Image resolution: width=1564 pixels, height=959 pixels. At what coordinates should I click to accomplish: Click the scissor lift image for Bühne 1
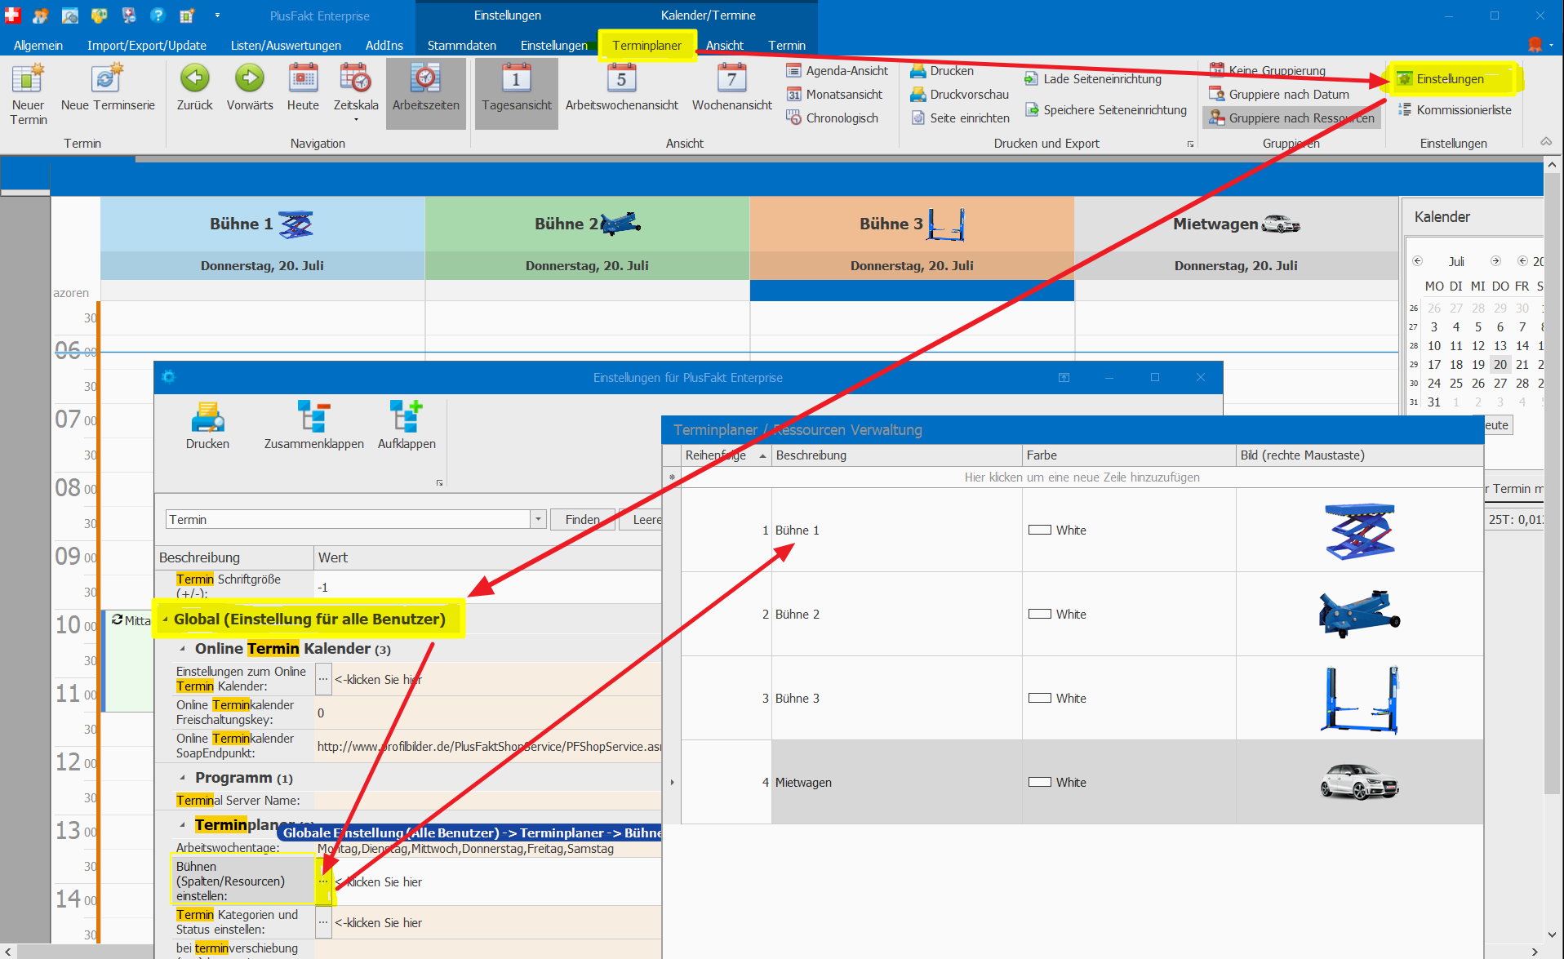tap(1360, 531)
